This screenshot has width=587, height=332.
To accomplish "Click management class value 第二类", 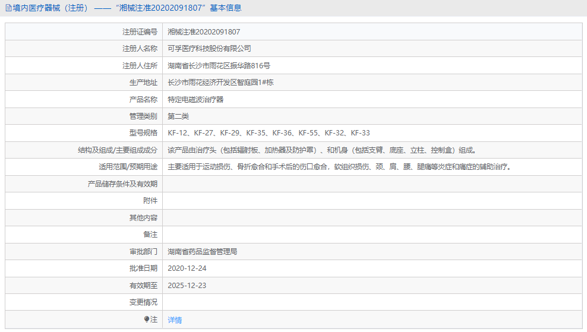I will (178, 116).
